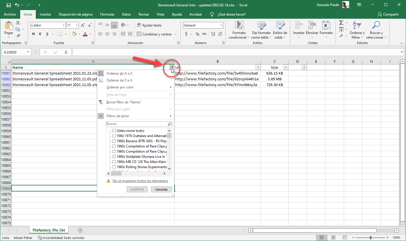Screen dimensions: 406x241
Task: Toggle underline with the S button
Action: coord(47,34)
